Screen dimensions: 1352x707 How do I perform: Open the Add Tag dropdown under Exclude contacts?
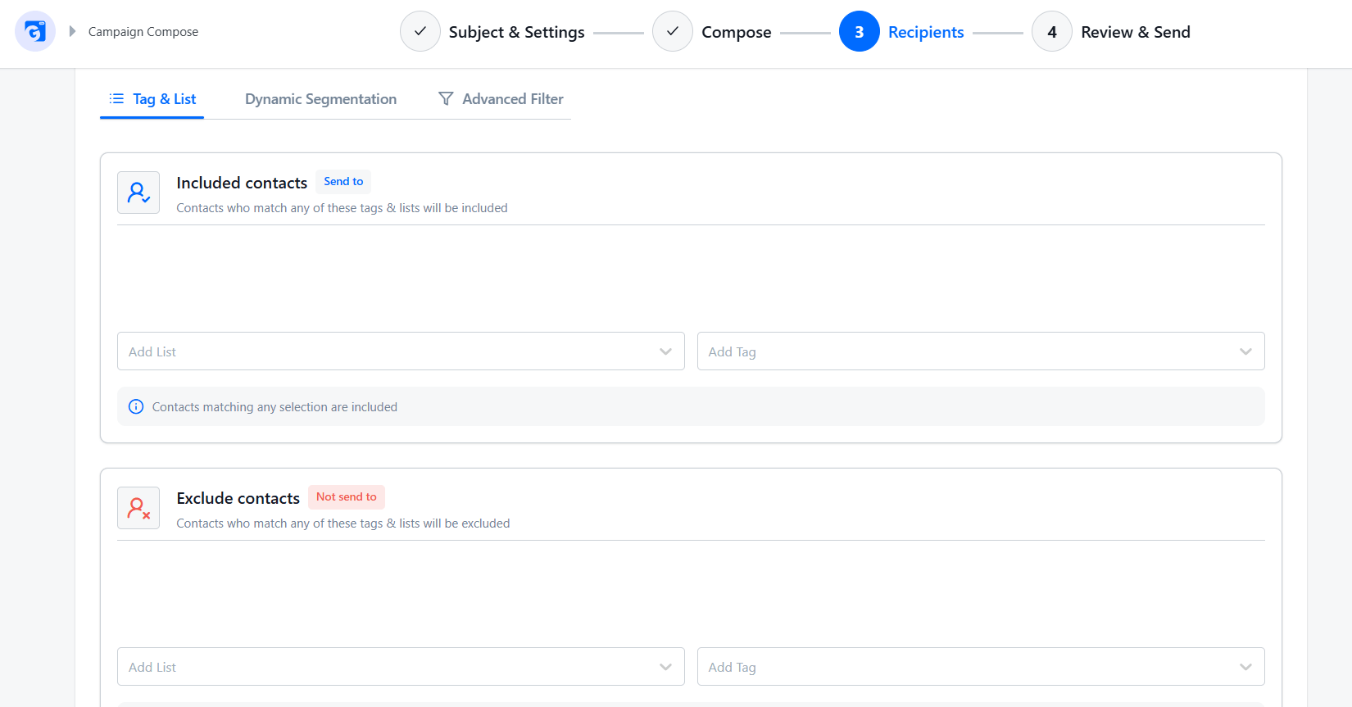pos(981,666)
